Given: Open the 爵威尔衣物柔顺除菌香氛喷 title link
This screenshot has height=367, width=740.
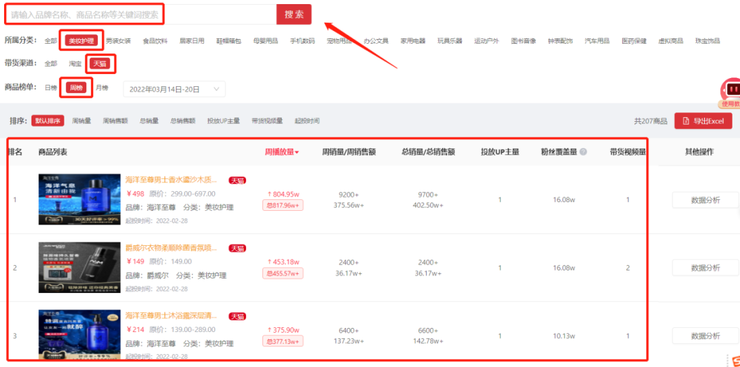Looking at the screenshot, I should (172, 247).
